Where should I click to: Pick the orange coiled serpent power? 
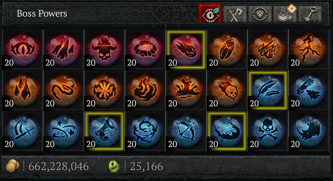[63, 90]
